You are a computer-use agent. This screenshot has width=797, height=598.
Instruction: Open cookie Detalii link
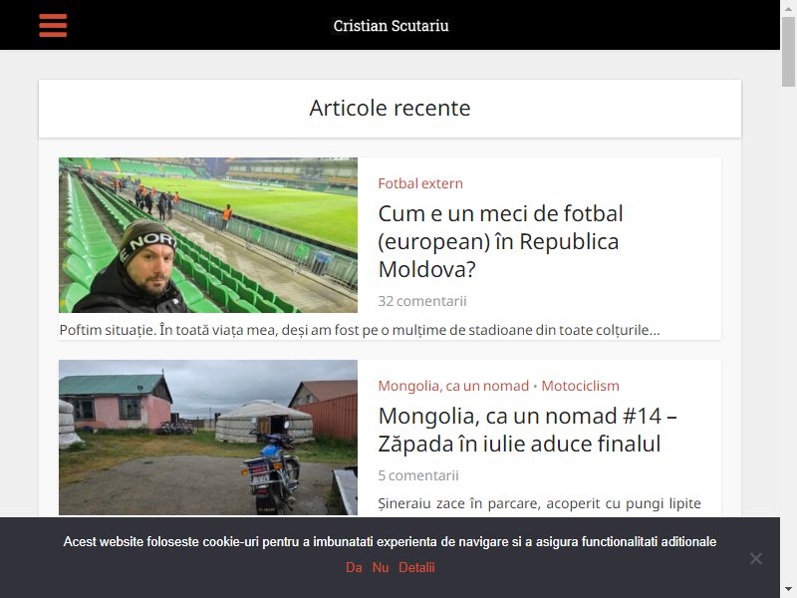point(416,567)
